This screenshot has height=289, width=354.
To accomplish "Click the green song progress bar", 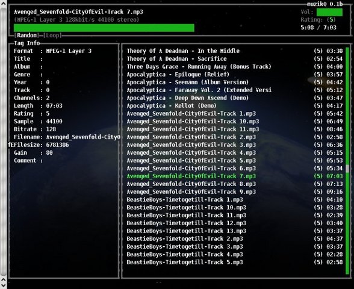I will (x=104, y=28).
